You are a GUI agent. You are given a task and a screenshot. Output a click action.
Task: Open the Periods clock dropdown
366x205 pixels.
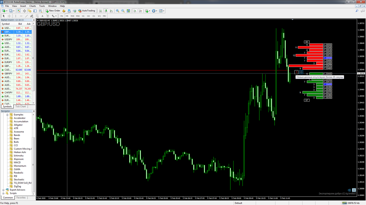click(x=154, y=11)
